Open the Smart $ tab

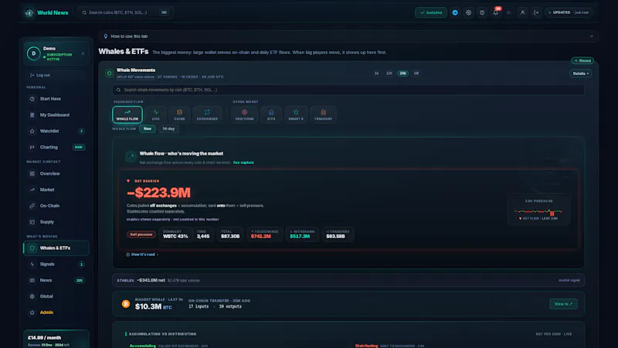[296, 114]
